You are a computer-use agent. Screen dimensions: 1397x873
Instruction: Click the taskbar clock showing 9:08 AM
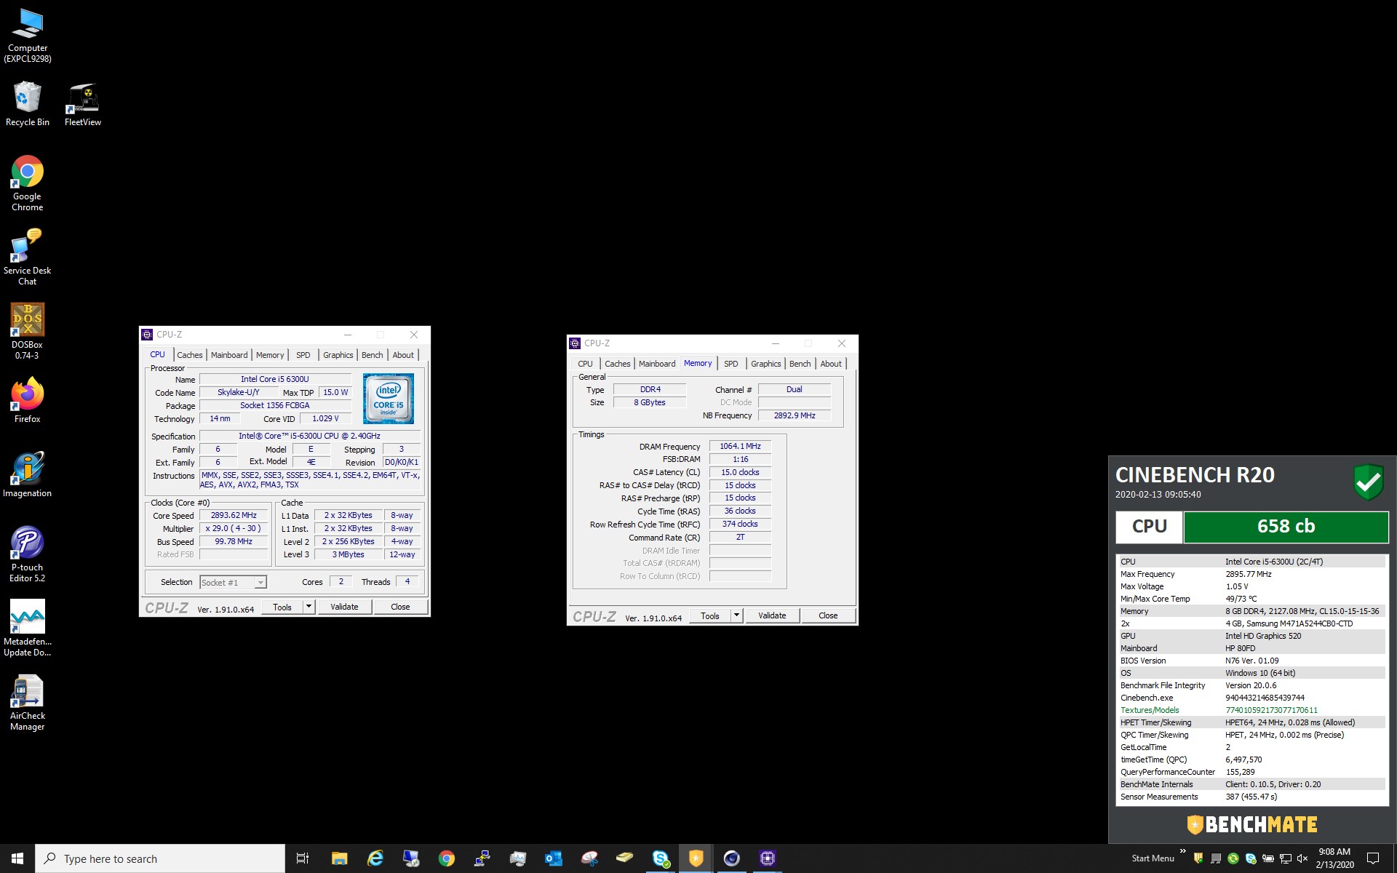1334,858
